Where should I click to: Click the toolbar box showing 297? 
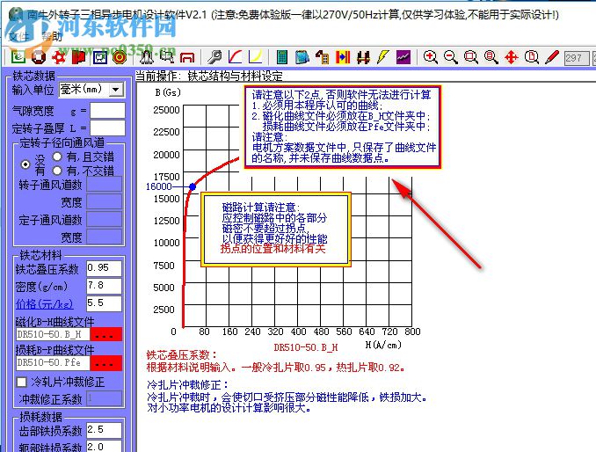click(x=577, y=58)
